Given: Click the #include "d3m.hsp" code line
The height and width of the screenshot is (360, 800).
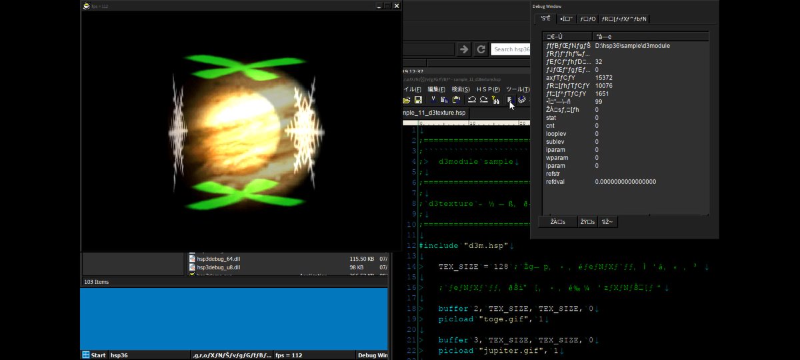Looking at the screenshot, I should [x=466, y=246].
